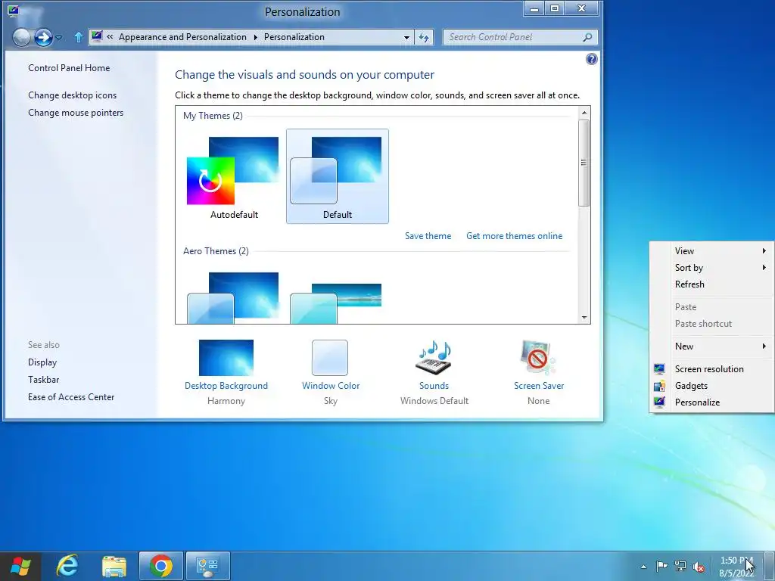This screenshot has width=775, height=581.
Task: Open the Taskbar link
Action: [43, 380]
